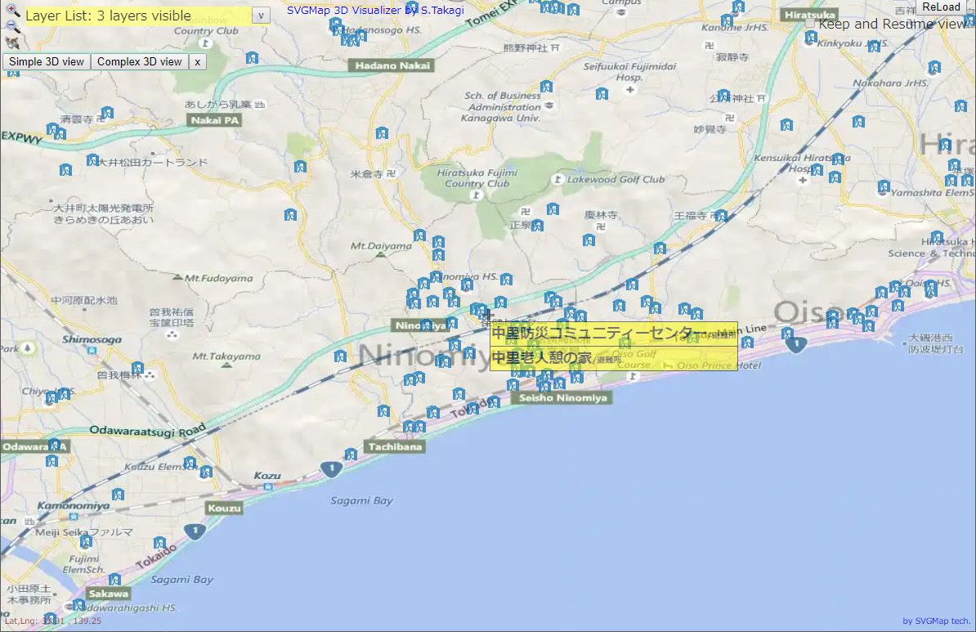Viewport: 976px width, 632px height.
Task: Select 中里防災コミュニティーセンター tooltip entry
Action: [x=613, y=334]
